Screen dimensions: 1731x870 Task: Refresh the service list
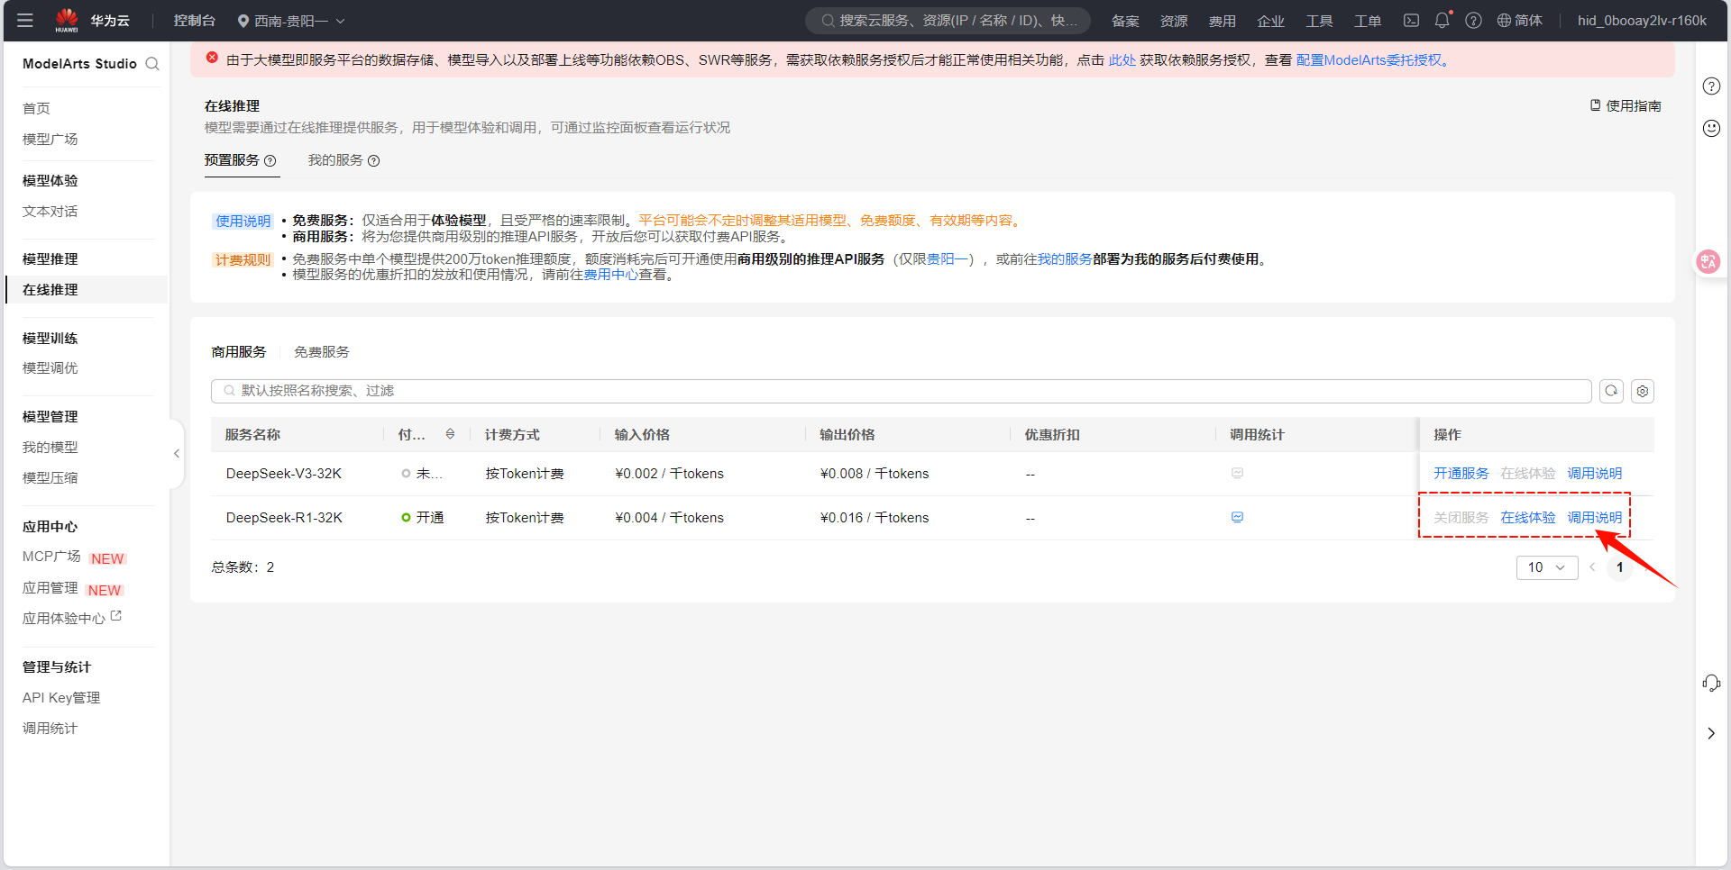[x=1611, y=391]
